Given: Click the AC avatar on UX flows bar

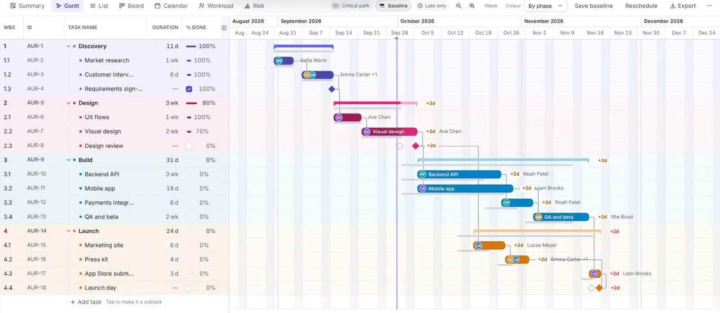Looking at the screenshot, I should point(339,118).
